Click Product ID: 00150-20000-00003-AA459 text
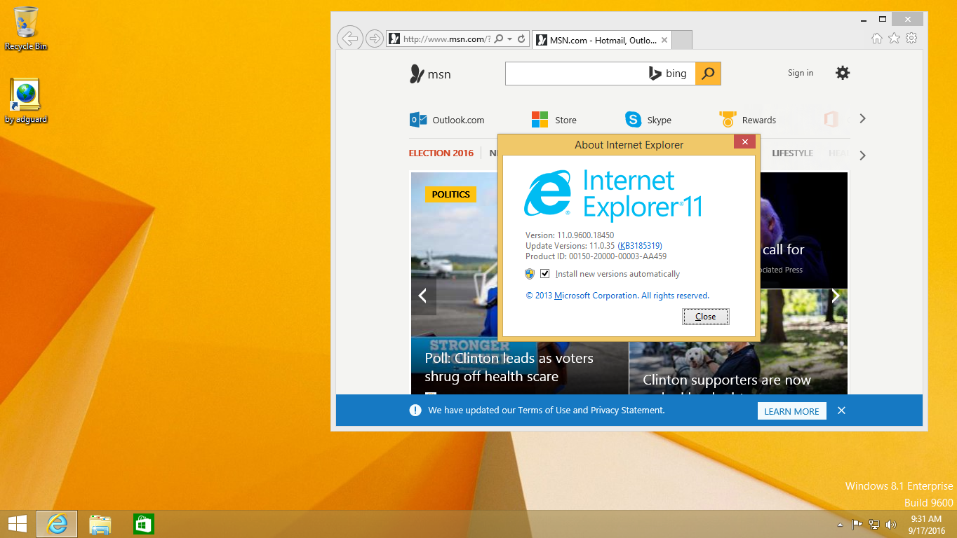The height and width of the screenshot is (538, 957). pyautogui.click(x=596, y=256)
